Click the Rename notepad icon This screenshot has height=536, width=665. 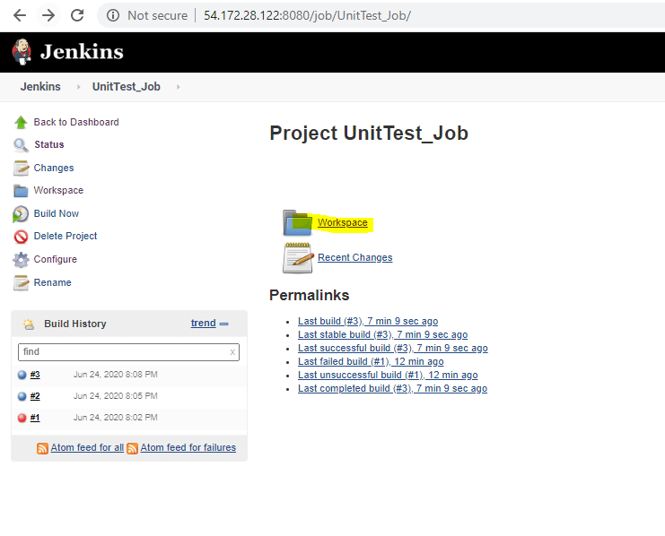point(21,282)
